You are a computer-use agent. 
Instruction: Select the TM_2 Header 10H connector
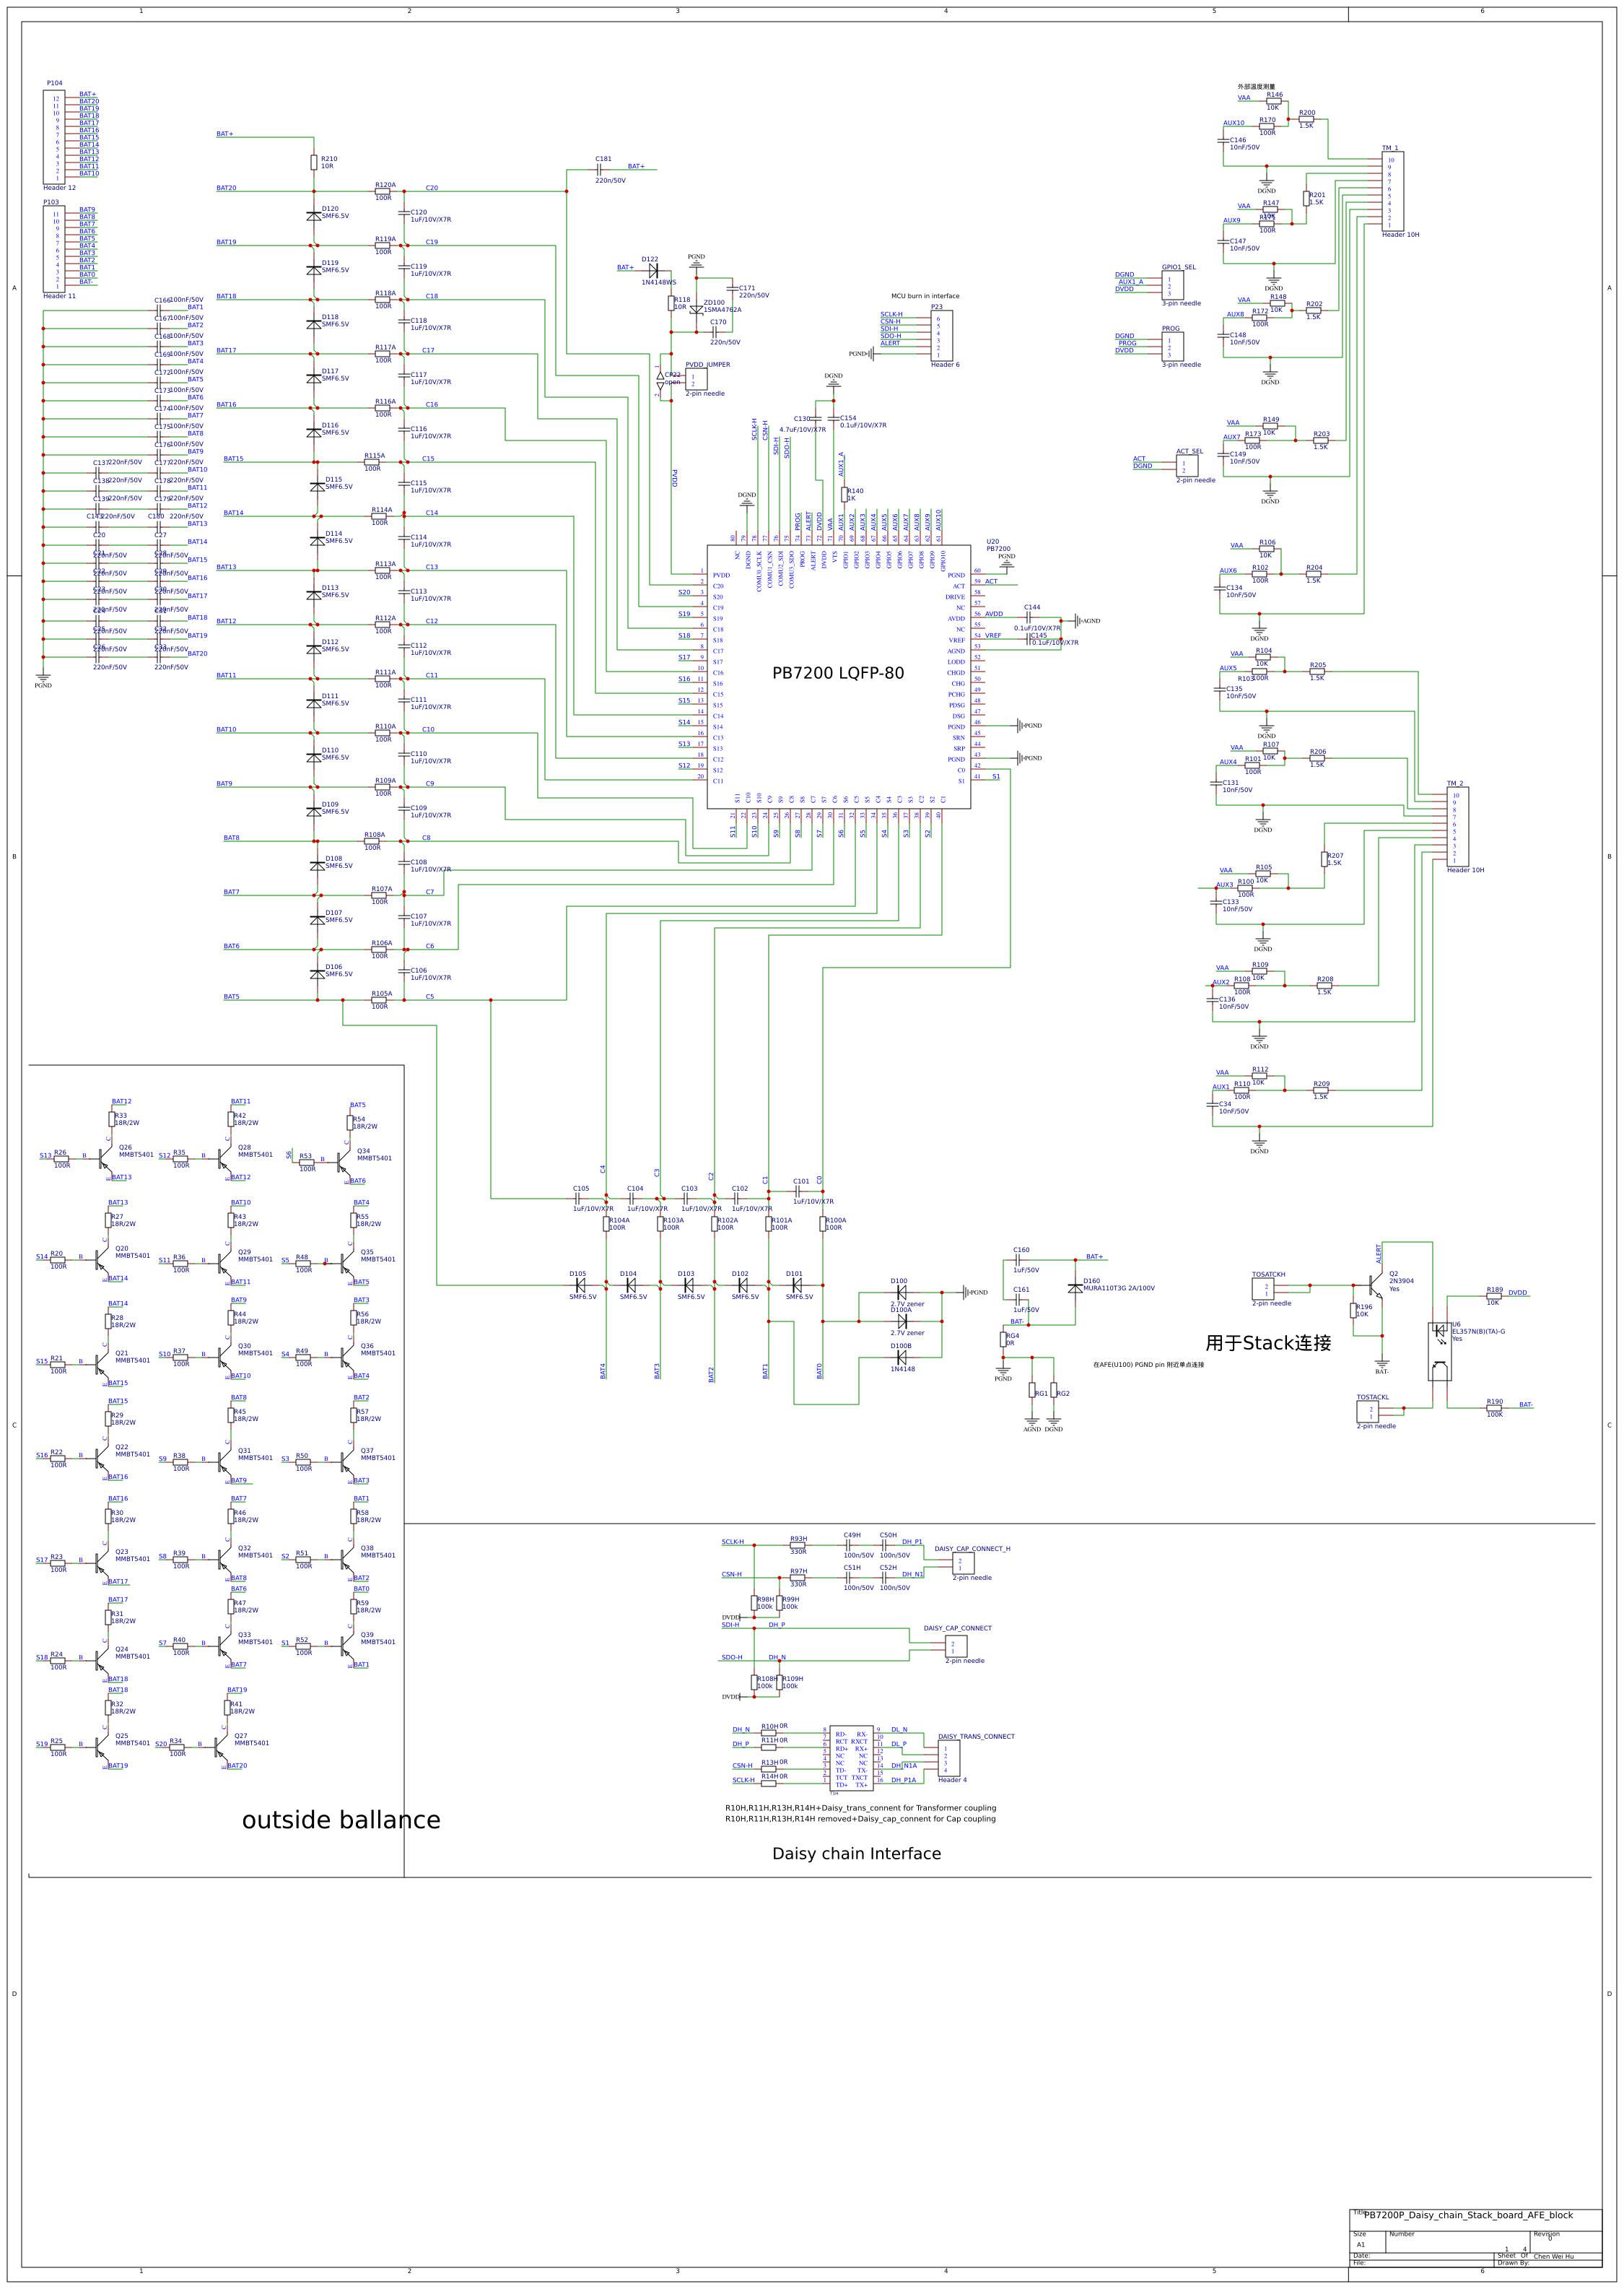(1457, 826)
